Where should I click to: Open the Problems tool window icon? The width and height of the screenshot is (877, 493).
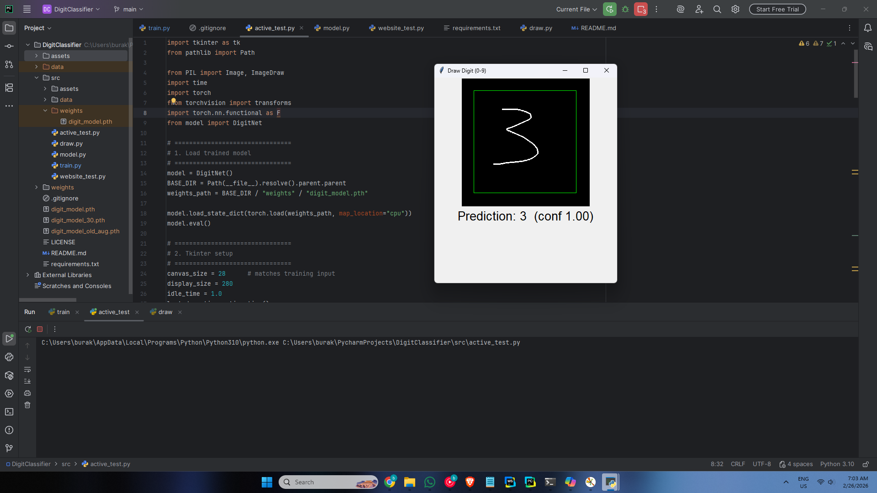(x=9, y=430)
